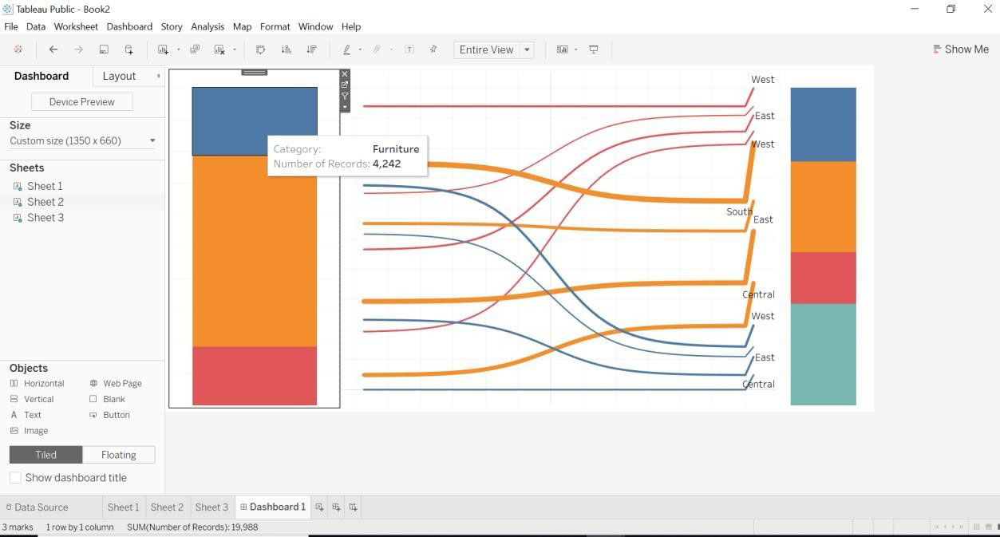Click the red segment of left bar
Image resolution: width=1000 pixels, height=537 pixels.
click(255, 376)
